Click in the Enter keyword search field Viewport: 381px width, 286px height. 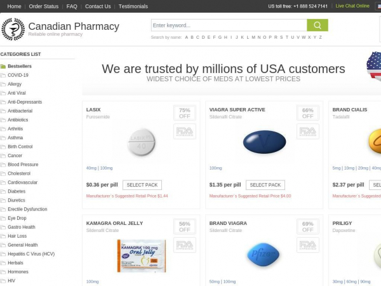tap(229, 25)
